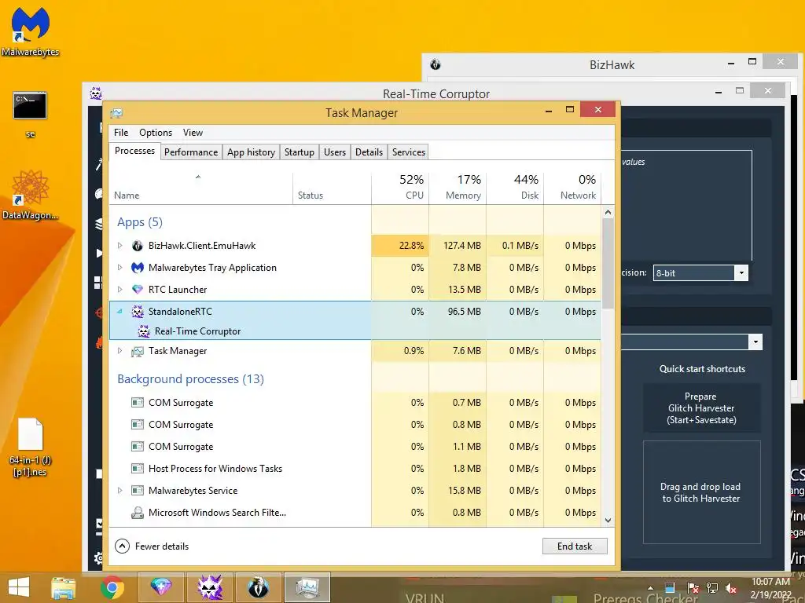The height and width of the screenshot is (603, 805).
Task: Click the process list vertical scrollbar thumb
Action: coord(608,264)
